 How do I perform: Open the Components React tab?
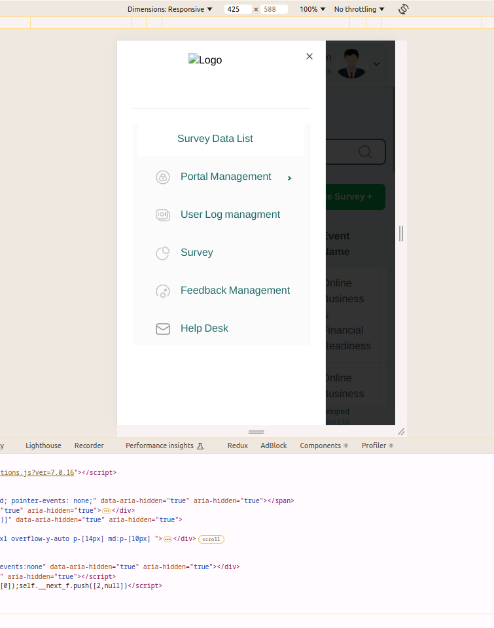324,445
